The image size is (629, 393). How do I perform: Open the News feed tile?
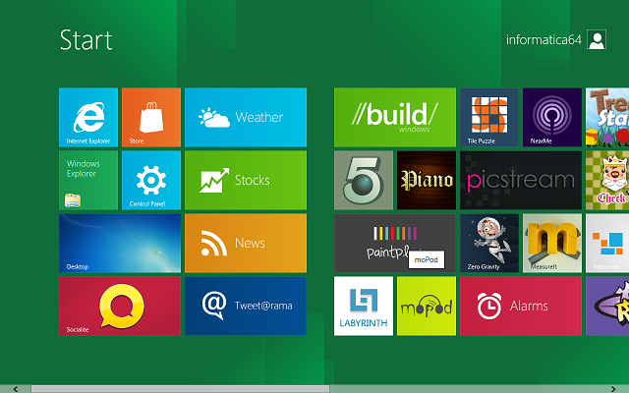click(x=246, y=243)
